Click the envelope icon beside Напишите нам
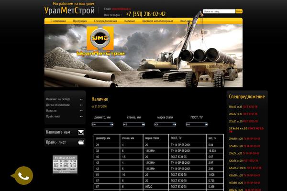The height and width of the screenshot is (191, 287). coord(81,132)
